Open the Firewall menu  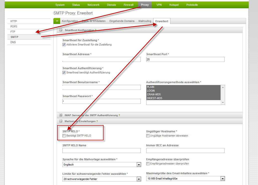pos(129,5)
